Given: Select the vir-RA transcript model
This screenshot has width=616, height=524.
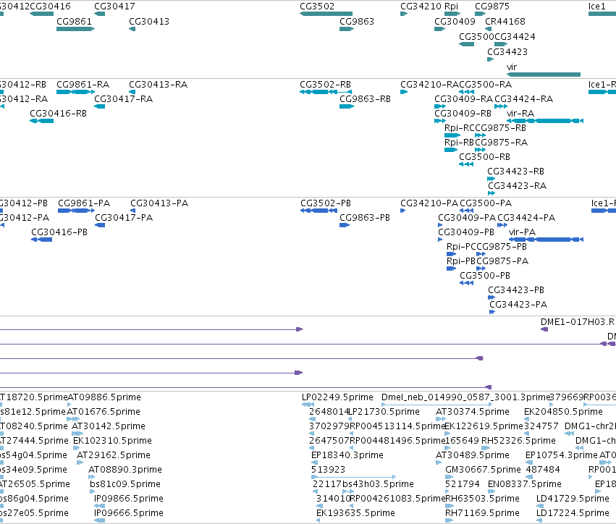Looking at the screenshot, I should tap(545, 121).
